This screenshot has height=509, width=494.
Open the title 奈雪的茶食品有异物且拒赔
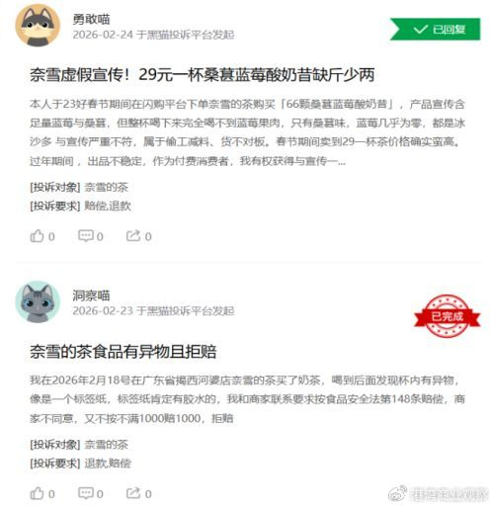123,352
